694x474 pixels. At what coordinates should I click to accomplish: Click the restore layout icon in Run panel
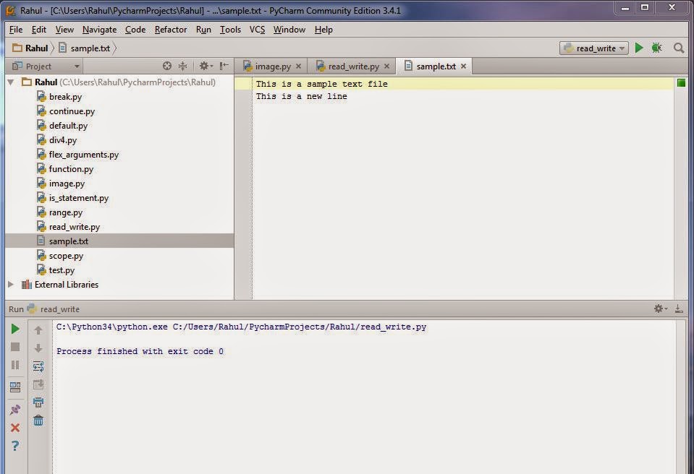[x=15, y=387]
